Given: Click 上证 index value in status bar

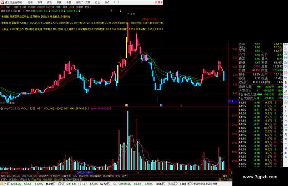Looking at the screenshot, I should (16, 184).
